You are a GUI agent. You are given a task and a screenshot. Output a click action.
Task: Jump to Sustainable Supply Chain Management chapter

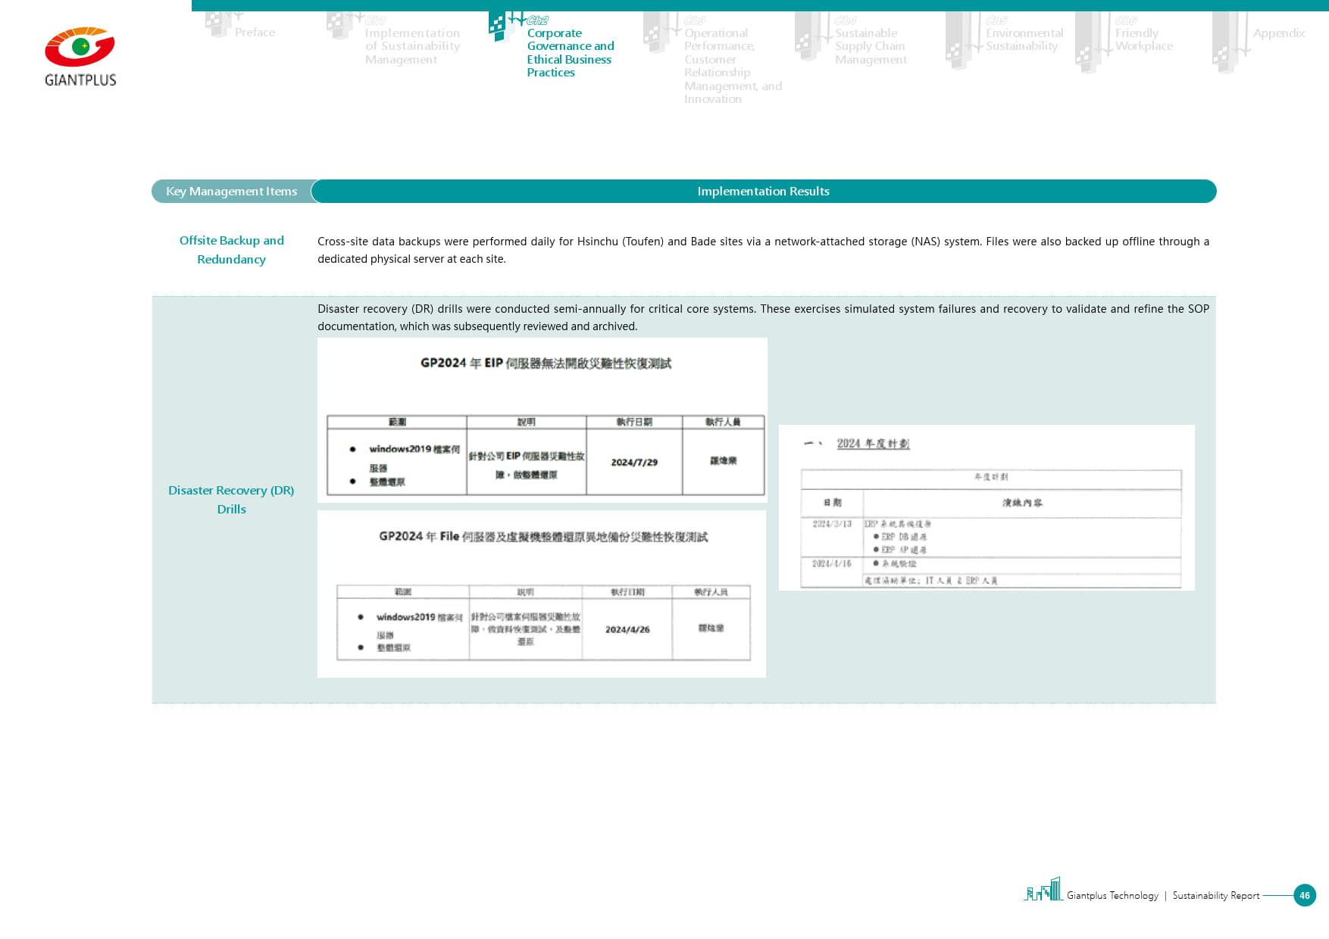(870, 46)
